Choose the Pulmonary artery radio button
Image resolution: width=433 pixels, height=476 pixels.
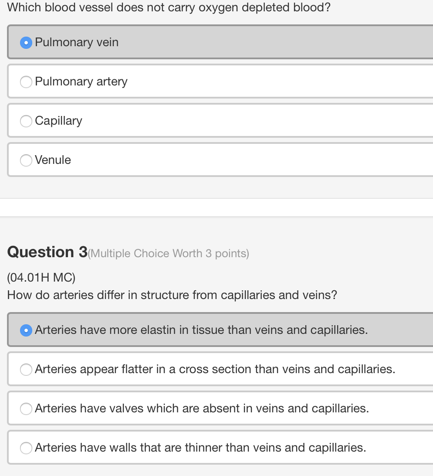(26, 82)
